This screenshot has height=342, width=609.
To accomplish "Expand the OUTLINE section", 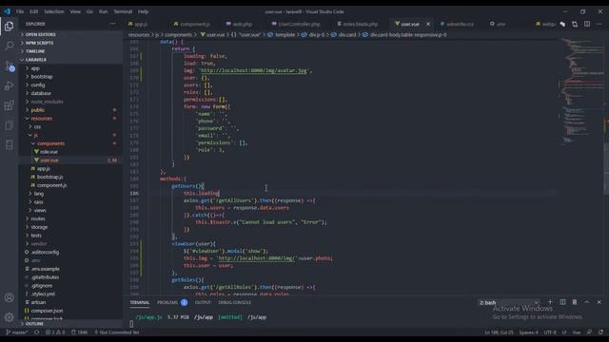I will [x=34, y=324].
